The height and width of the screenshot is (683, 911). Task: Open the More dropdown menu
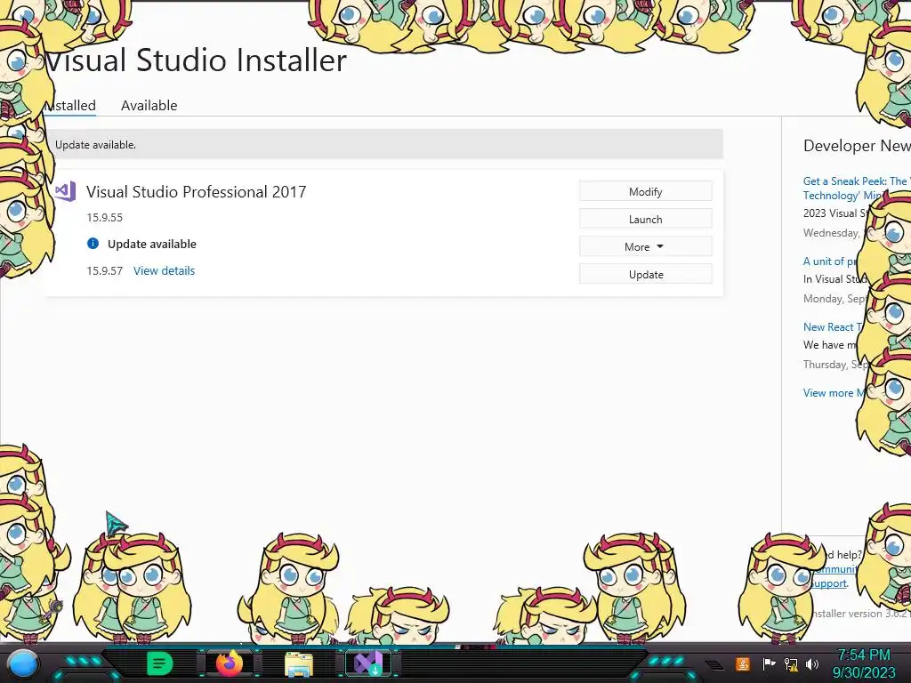[x=646, y=246]
